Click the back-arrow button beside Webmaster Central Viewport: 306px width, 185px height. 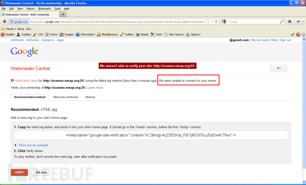tap(279, 68)
